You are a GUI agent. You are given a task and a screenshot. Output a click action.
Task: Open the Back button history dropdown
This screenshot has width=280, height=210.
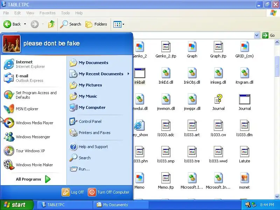pos(25,24)
